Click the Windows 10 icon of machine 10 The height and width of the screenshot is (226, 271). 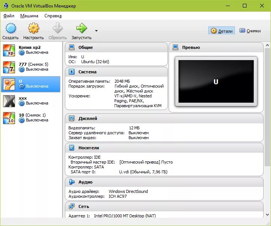pos(9,118)
